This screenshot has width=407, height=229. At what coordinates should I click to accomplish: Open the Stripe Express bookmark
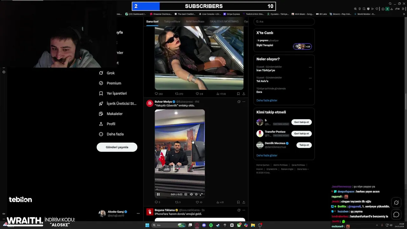(232, 14)
